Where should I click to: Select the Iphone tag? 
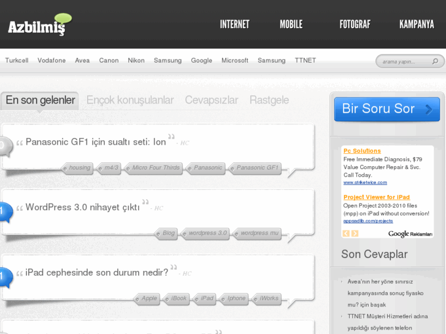234,298
